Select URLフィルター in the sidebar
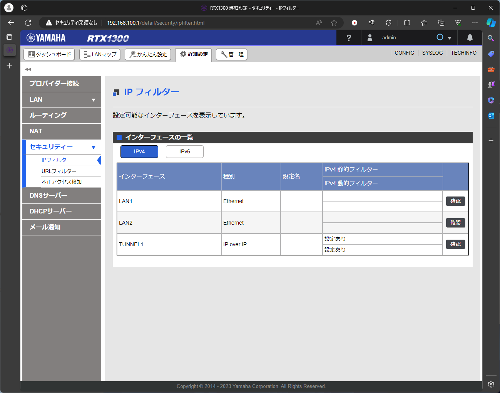The image size is (500, 393). (59, 171)
